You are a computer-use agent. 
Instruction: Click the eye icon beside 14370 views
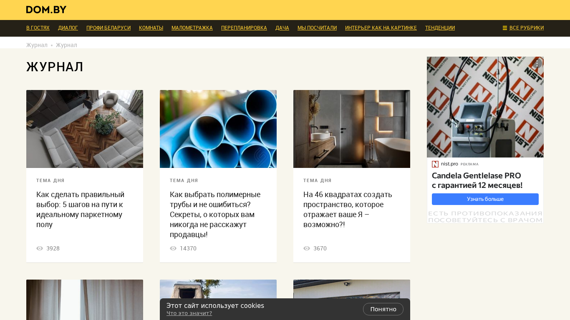coord(173,248)
